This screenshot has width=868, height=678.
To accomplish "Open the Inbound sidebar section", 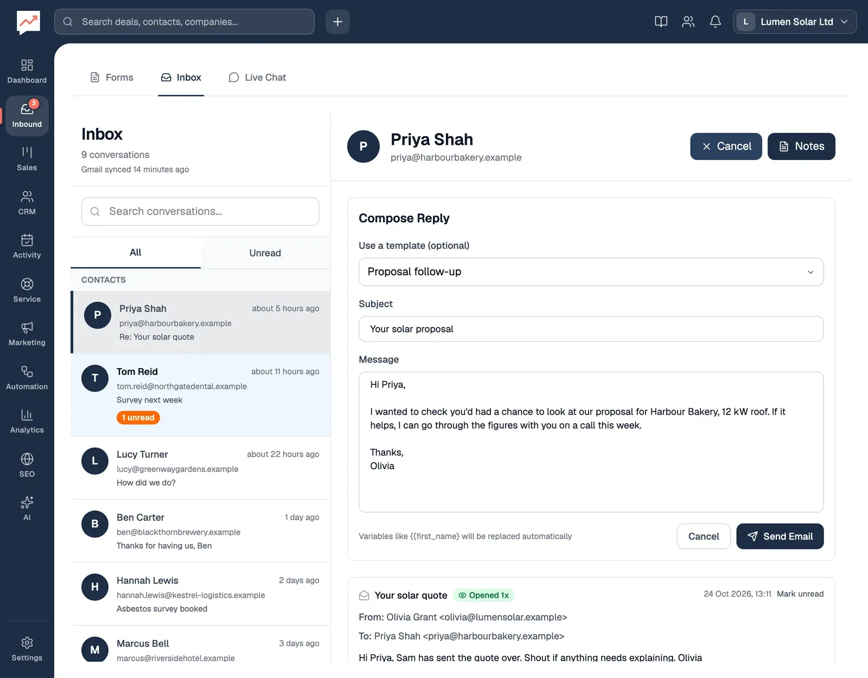I will [27, 116].
